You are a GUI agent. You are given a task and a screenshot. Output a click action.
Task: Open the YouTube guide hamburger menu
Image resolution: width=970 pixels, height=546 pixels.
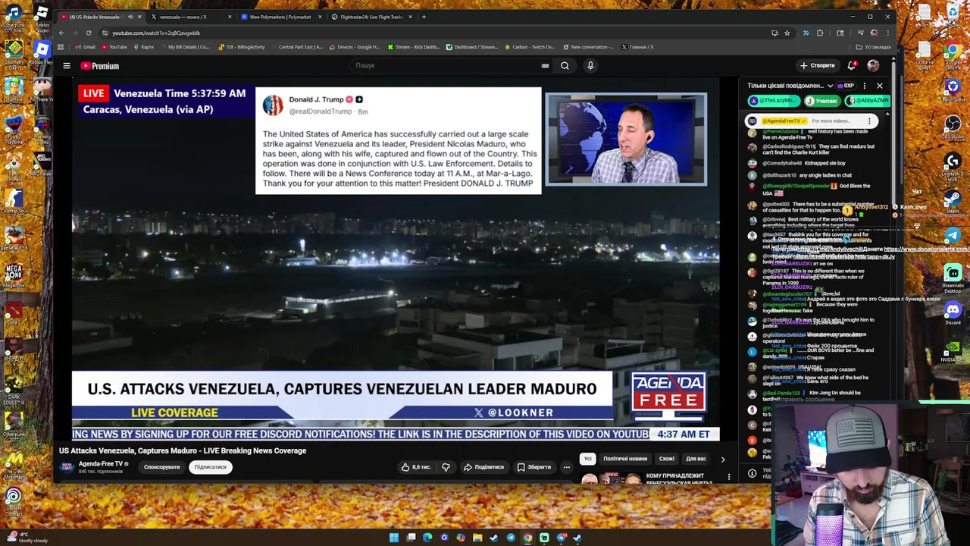pyautogui.click(x=67, y=66)
